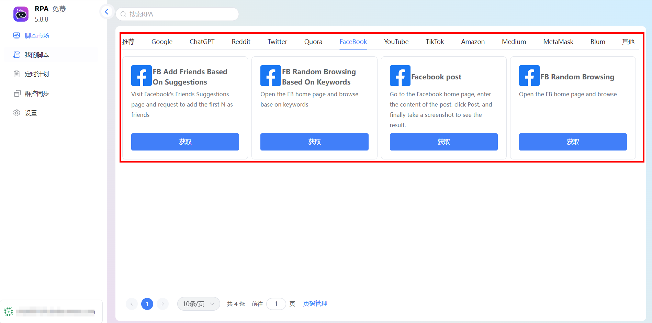The image size is (652, 323).
Task: Click Facebook icon on FB Add Friends card
Action: click(x=141, y=76)
